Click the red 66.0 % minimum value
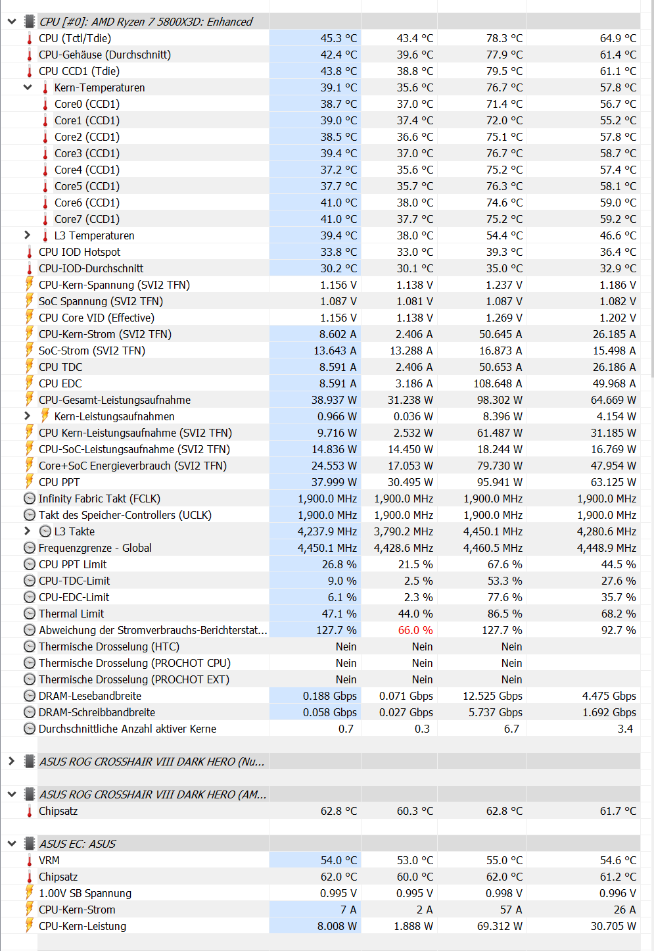 tap(415, 630)
